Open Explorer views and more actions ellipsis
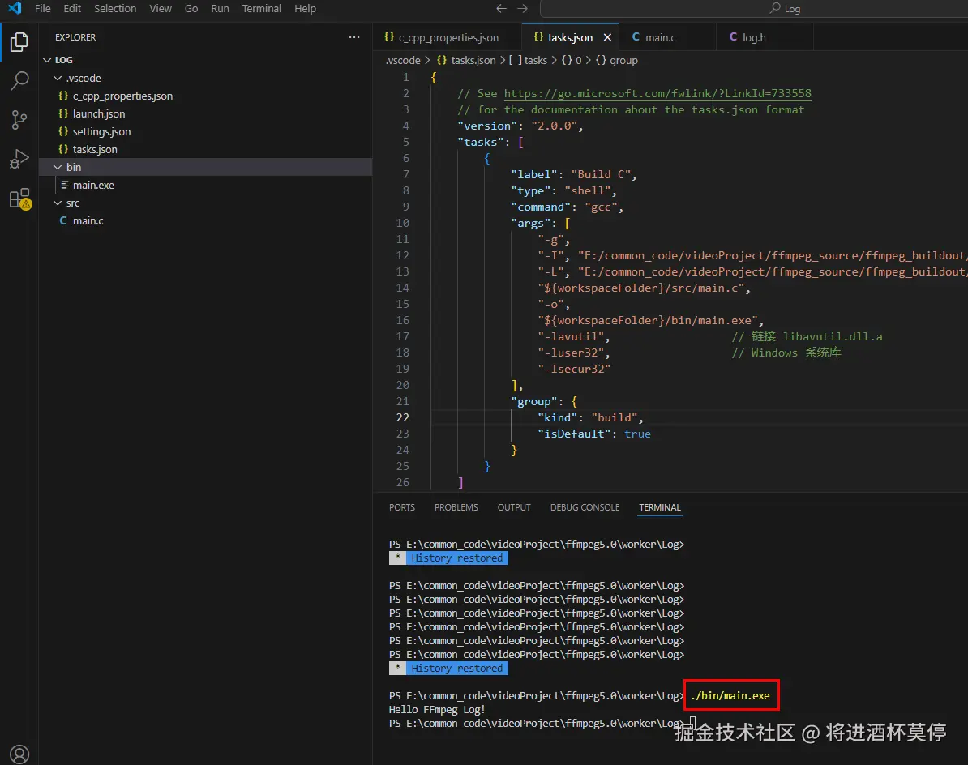The width and height of the screenshot is (968, 765). 353,37
